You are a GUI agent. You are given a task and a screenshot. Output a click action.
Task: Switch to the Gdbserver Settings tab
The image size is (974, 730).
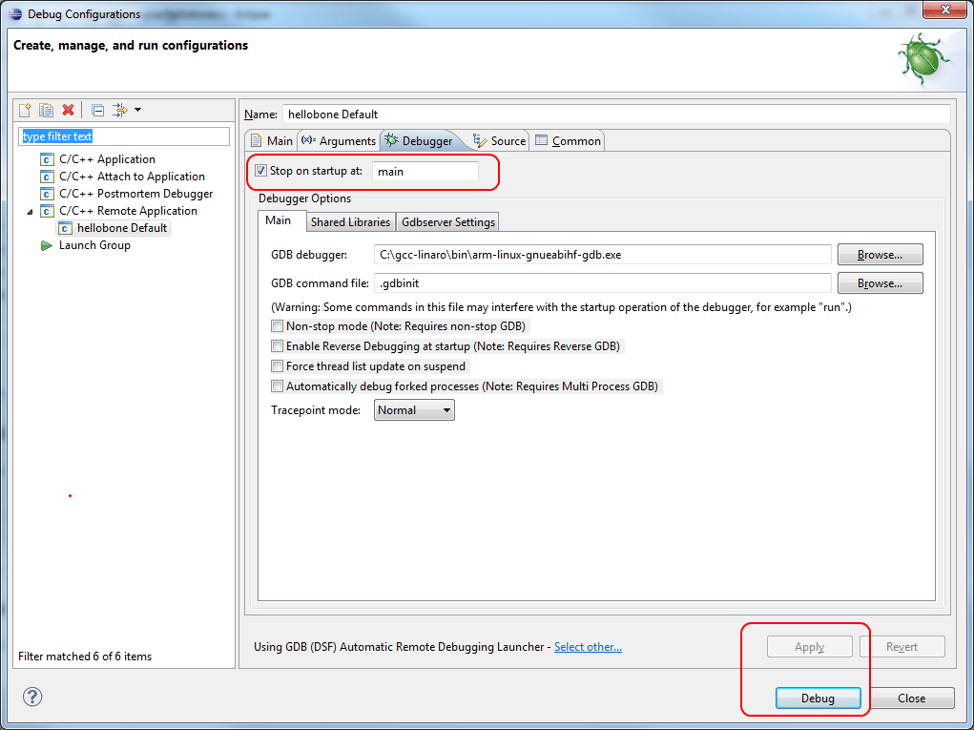[x=446, y=220]
